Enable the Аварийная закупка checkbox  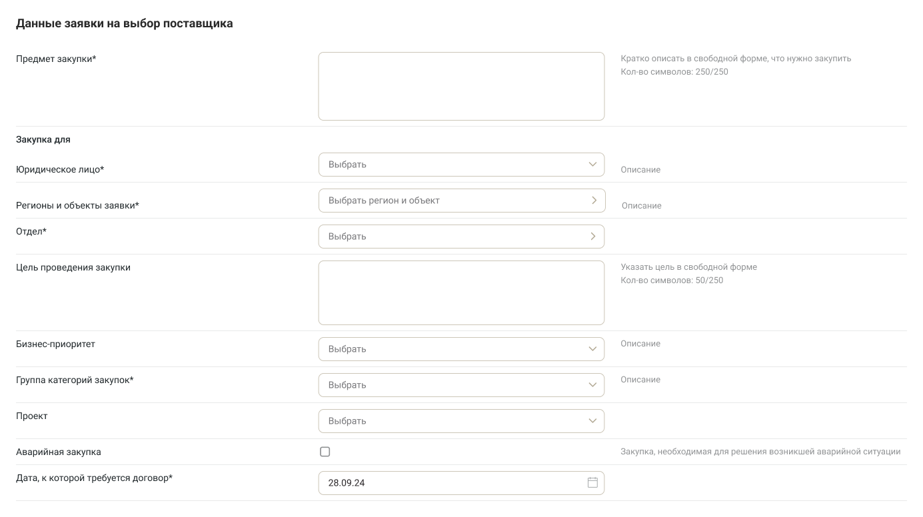(325, 452)
